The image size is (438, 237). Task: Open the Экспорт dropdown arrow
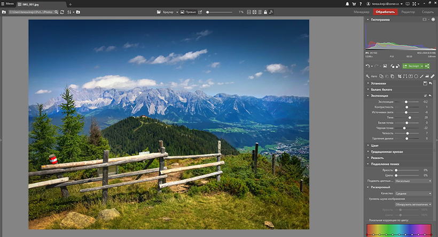[x=422, y=66]
